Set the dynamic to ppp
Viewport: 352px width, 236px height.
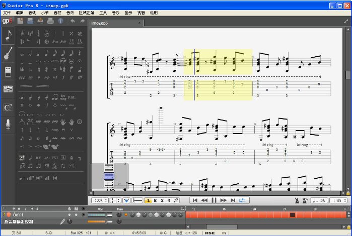click(x=22, y=78)
